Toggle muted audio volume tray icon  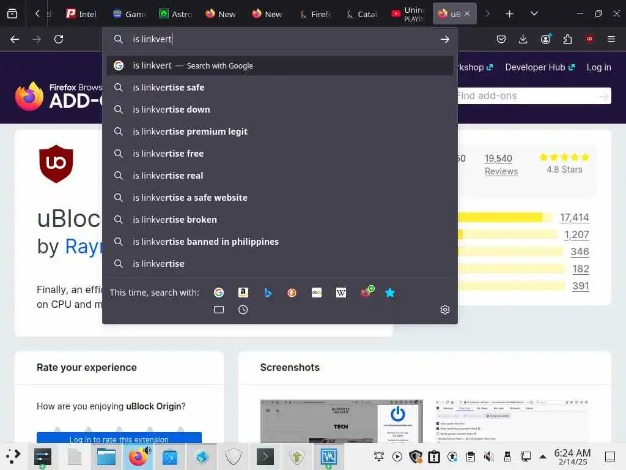click(x=488, y=457)
